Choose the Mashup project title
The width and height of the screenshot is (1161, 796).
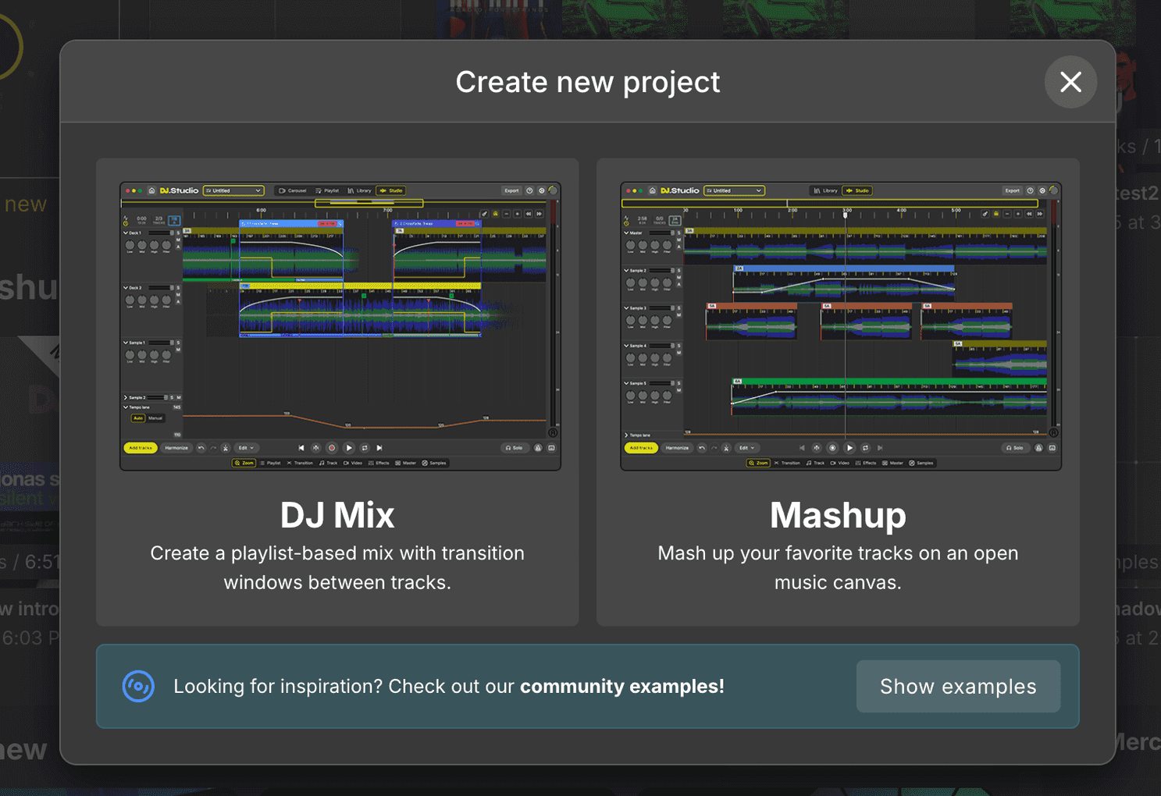(x=838, y=515)
